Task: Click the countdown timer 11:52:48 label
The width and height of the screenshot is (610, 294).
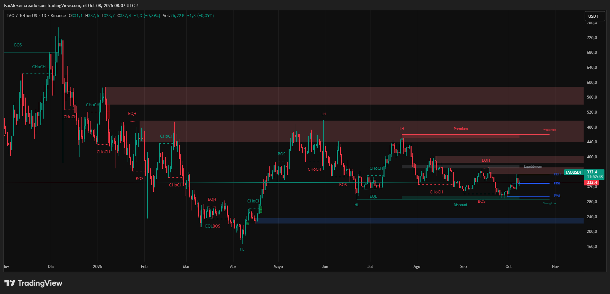Action: point(595,177)
